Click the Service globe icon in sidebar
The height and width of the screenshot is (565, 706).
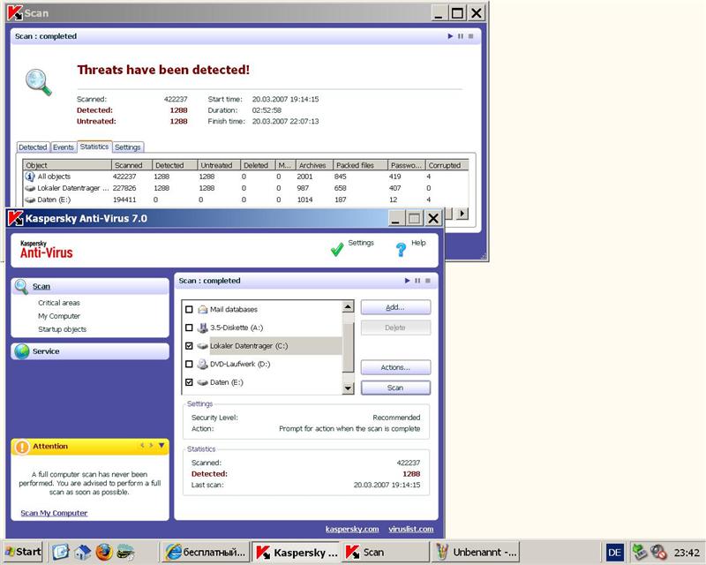(x=22, y=351)
